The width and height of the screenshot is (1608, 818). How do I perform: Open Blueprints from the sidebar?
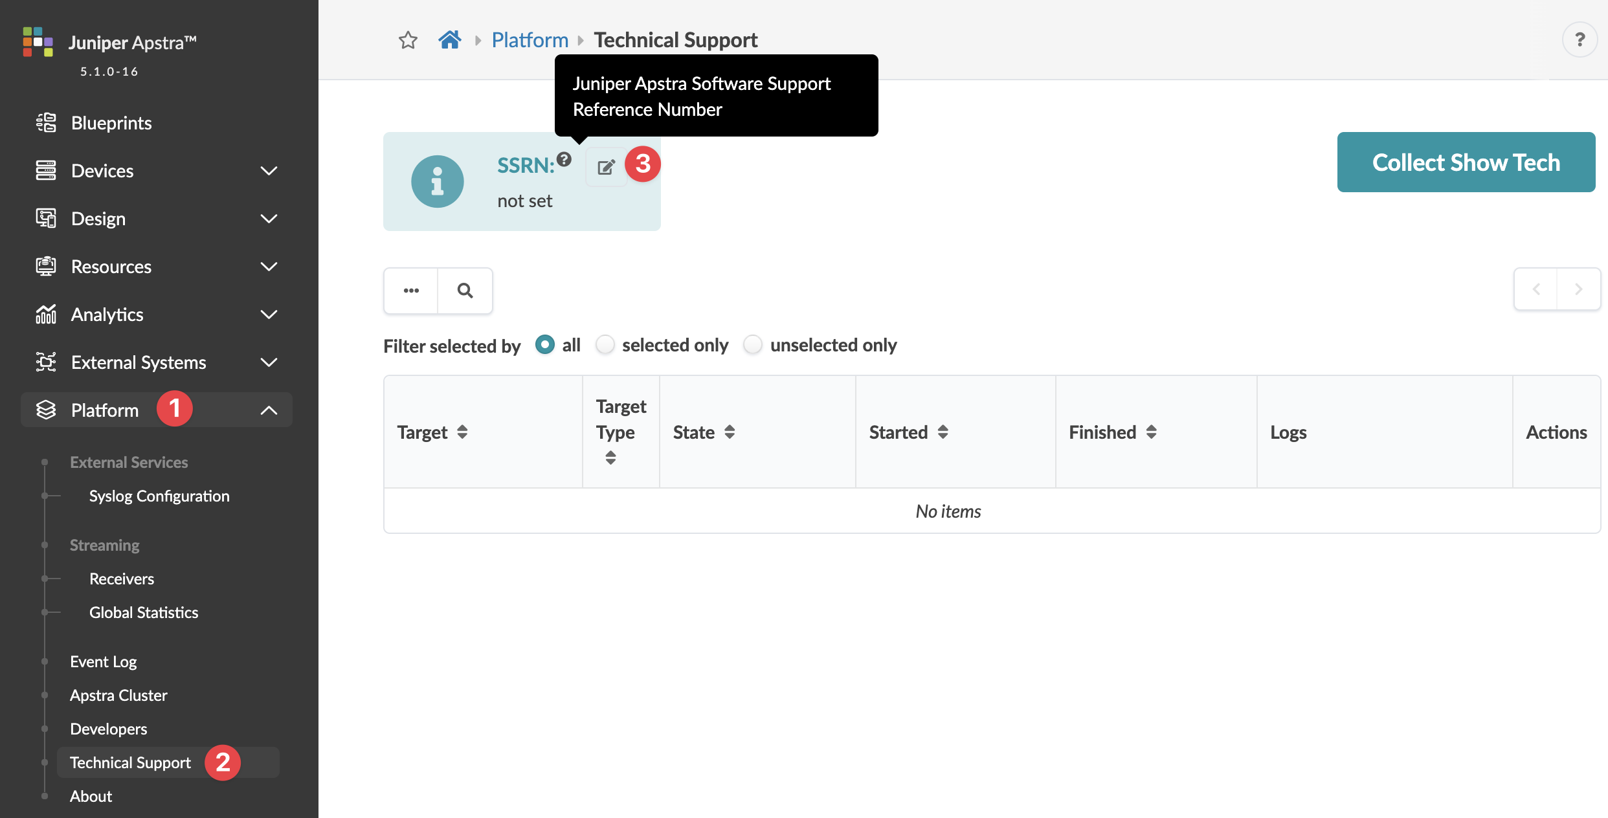[x=111, y=123]
